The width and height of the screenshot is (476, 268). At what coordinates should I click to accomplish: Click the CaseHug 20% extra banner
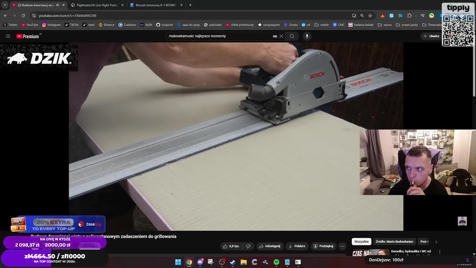[x=58, y=224]
